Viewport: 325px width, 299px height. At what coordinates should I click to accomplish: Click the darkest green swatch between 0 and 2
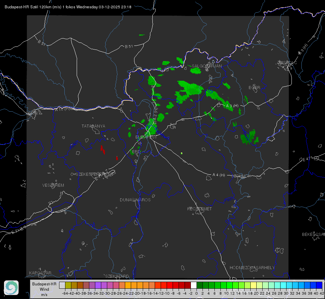coord(200,285)
